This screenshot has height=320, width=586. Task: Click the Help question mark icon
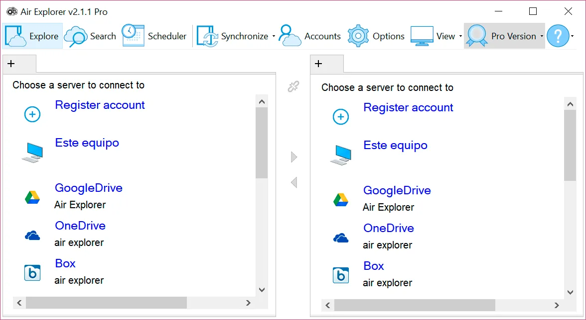tap(558, 36)
